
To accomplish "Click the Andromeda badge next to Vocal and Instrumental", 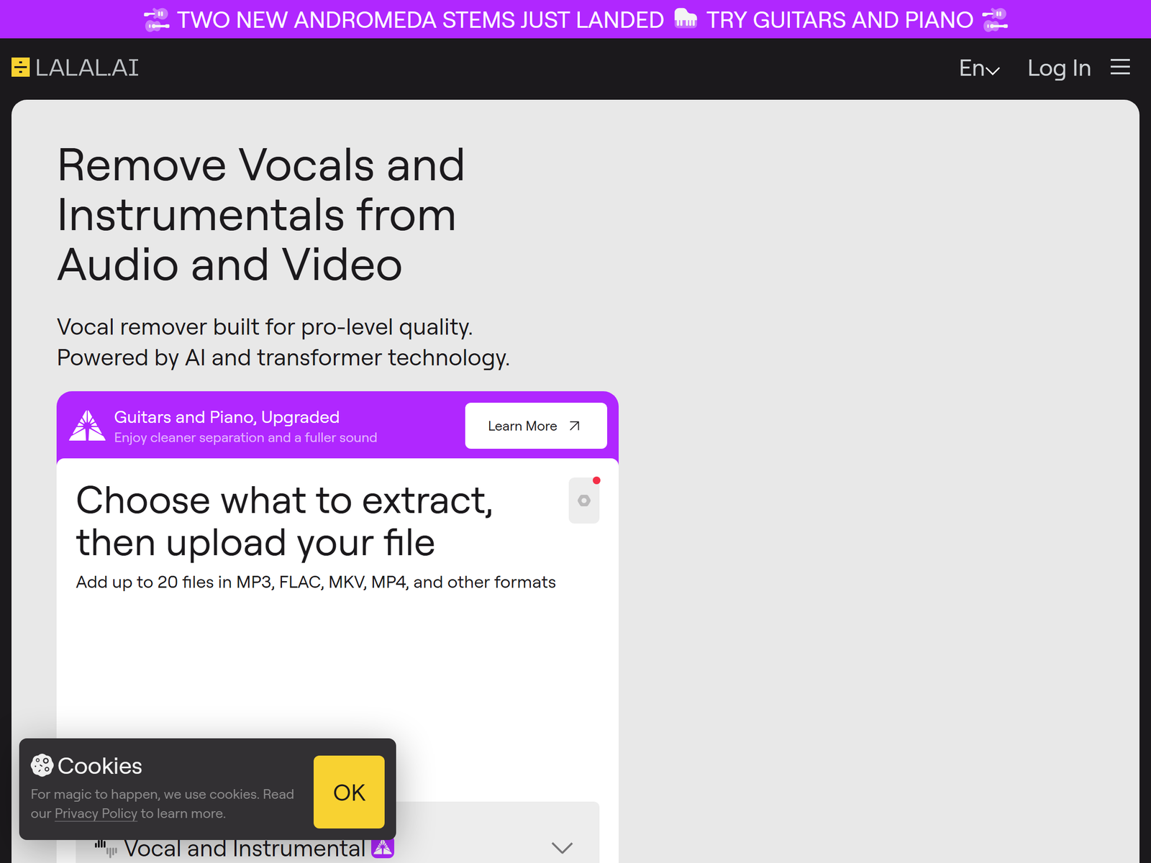I will tap(383, 848).
